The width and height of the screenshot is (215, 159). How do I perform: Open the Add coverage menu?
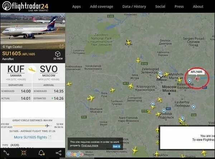(x=101, y=6)
